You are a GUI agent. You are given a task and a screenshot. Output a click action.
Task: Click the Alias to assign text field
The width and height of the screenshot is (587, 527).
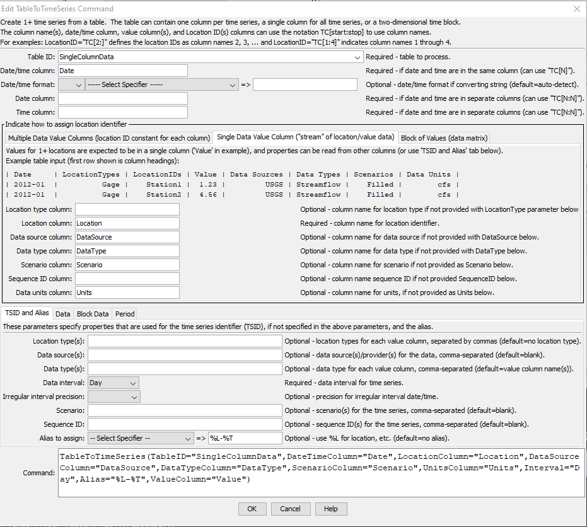tap(245, 438)
